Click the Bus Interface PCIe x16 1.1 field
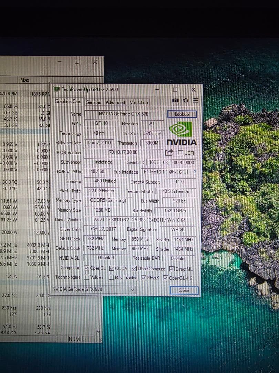The image size is (279, 373). (167, 172)
